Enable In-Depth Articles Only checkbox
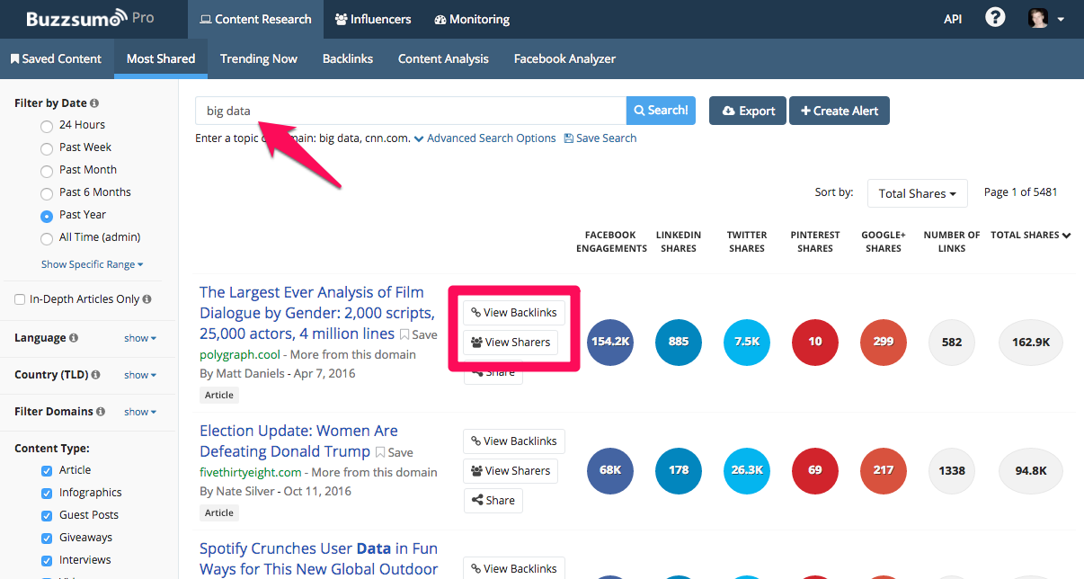This screenshot has height=579, width=1084. [21, 299]
